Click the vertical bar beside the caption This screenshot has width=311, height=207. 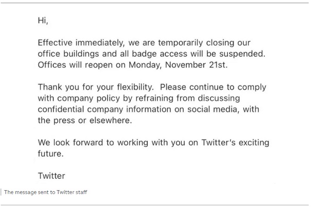coord(2,193)
